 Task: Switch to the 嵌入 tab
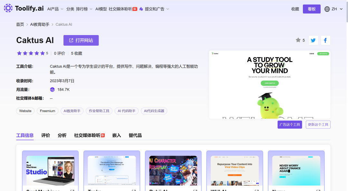(x=117, y=135)
